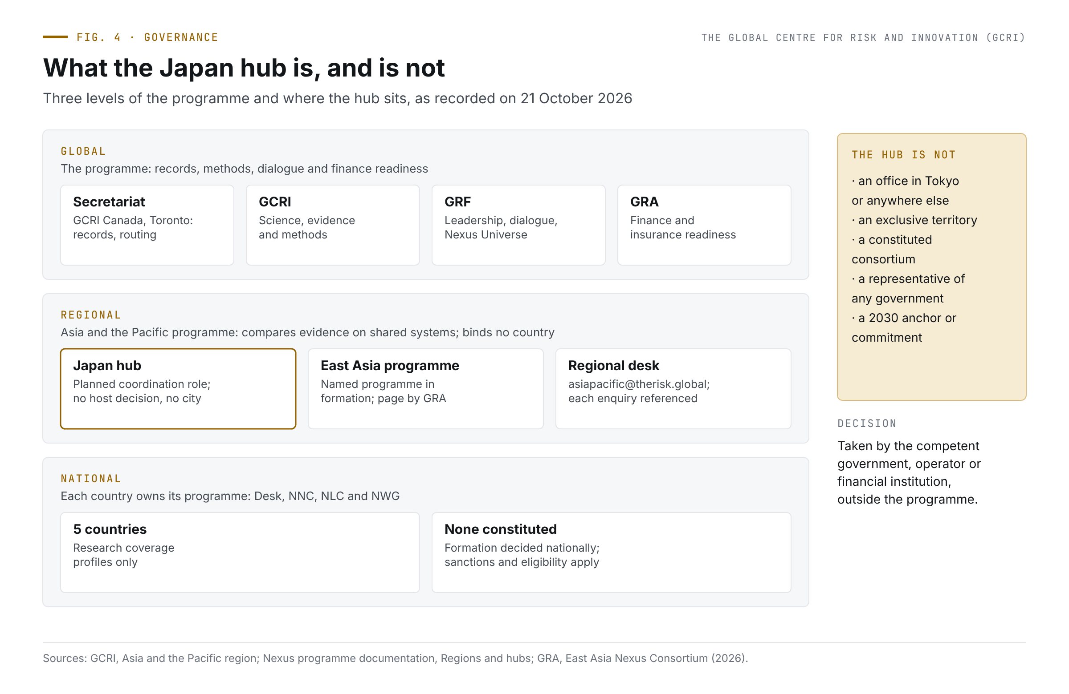
Task: Select the GRF card
Action: pyautogui.click(x=518, y=225)
